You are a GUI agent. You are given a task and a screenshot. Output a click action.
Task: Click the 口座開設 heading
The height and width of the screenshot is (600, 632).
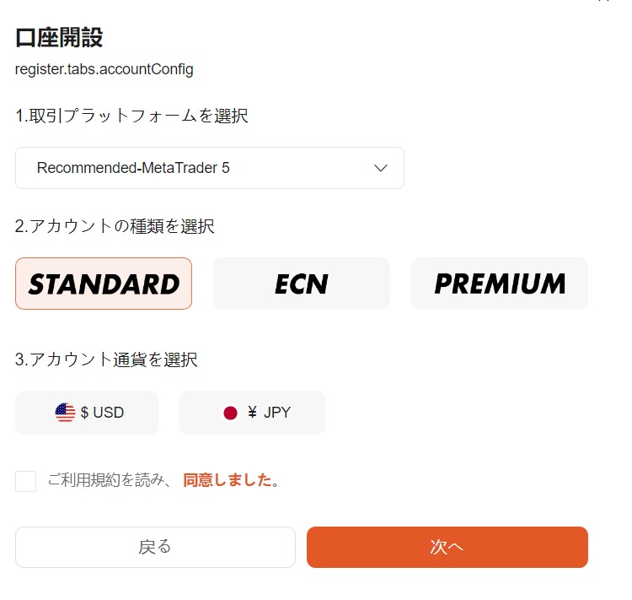click(x=59, y=37)
